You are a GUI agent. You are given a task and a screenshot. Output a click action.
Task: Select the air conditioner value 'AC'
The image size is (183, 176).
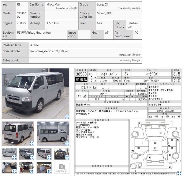tap(136, 33)
